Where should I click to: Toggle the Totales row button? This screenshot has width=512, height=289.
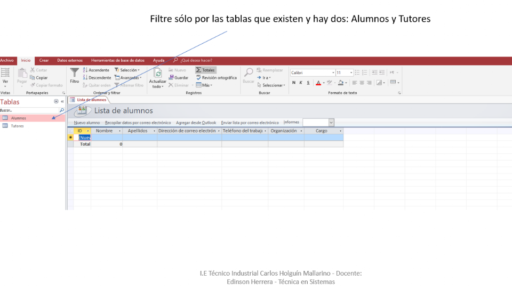coord(205,70)
